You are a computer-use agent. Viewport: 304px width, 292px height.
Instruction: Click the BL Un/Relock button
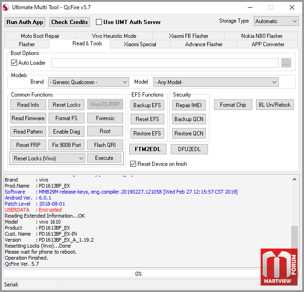click(275, 105)
